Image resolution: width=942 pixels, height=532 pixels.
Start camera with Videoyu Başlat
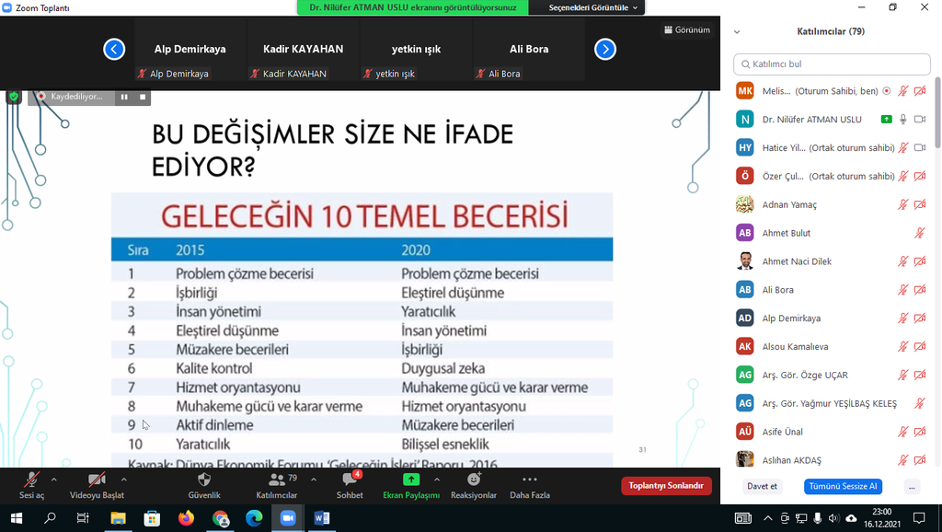[x=97, y=480]
